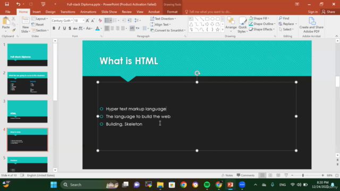Click Convert to SmartArt
This screenshot has width=340, height=191.
168,30
